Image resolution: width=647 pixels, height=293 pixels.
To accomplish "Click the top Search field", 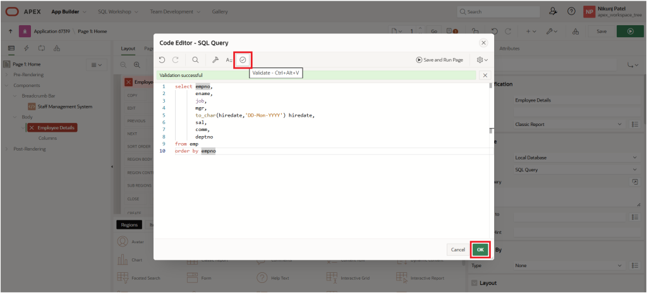I will pyautogui.click(x=499, y=11).
